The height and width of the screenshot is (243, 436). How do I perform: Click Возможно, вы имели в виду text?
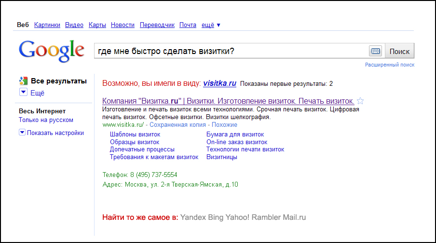151,83
